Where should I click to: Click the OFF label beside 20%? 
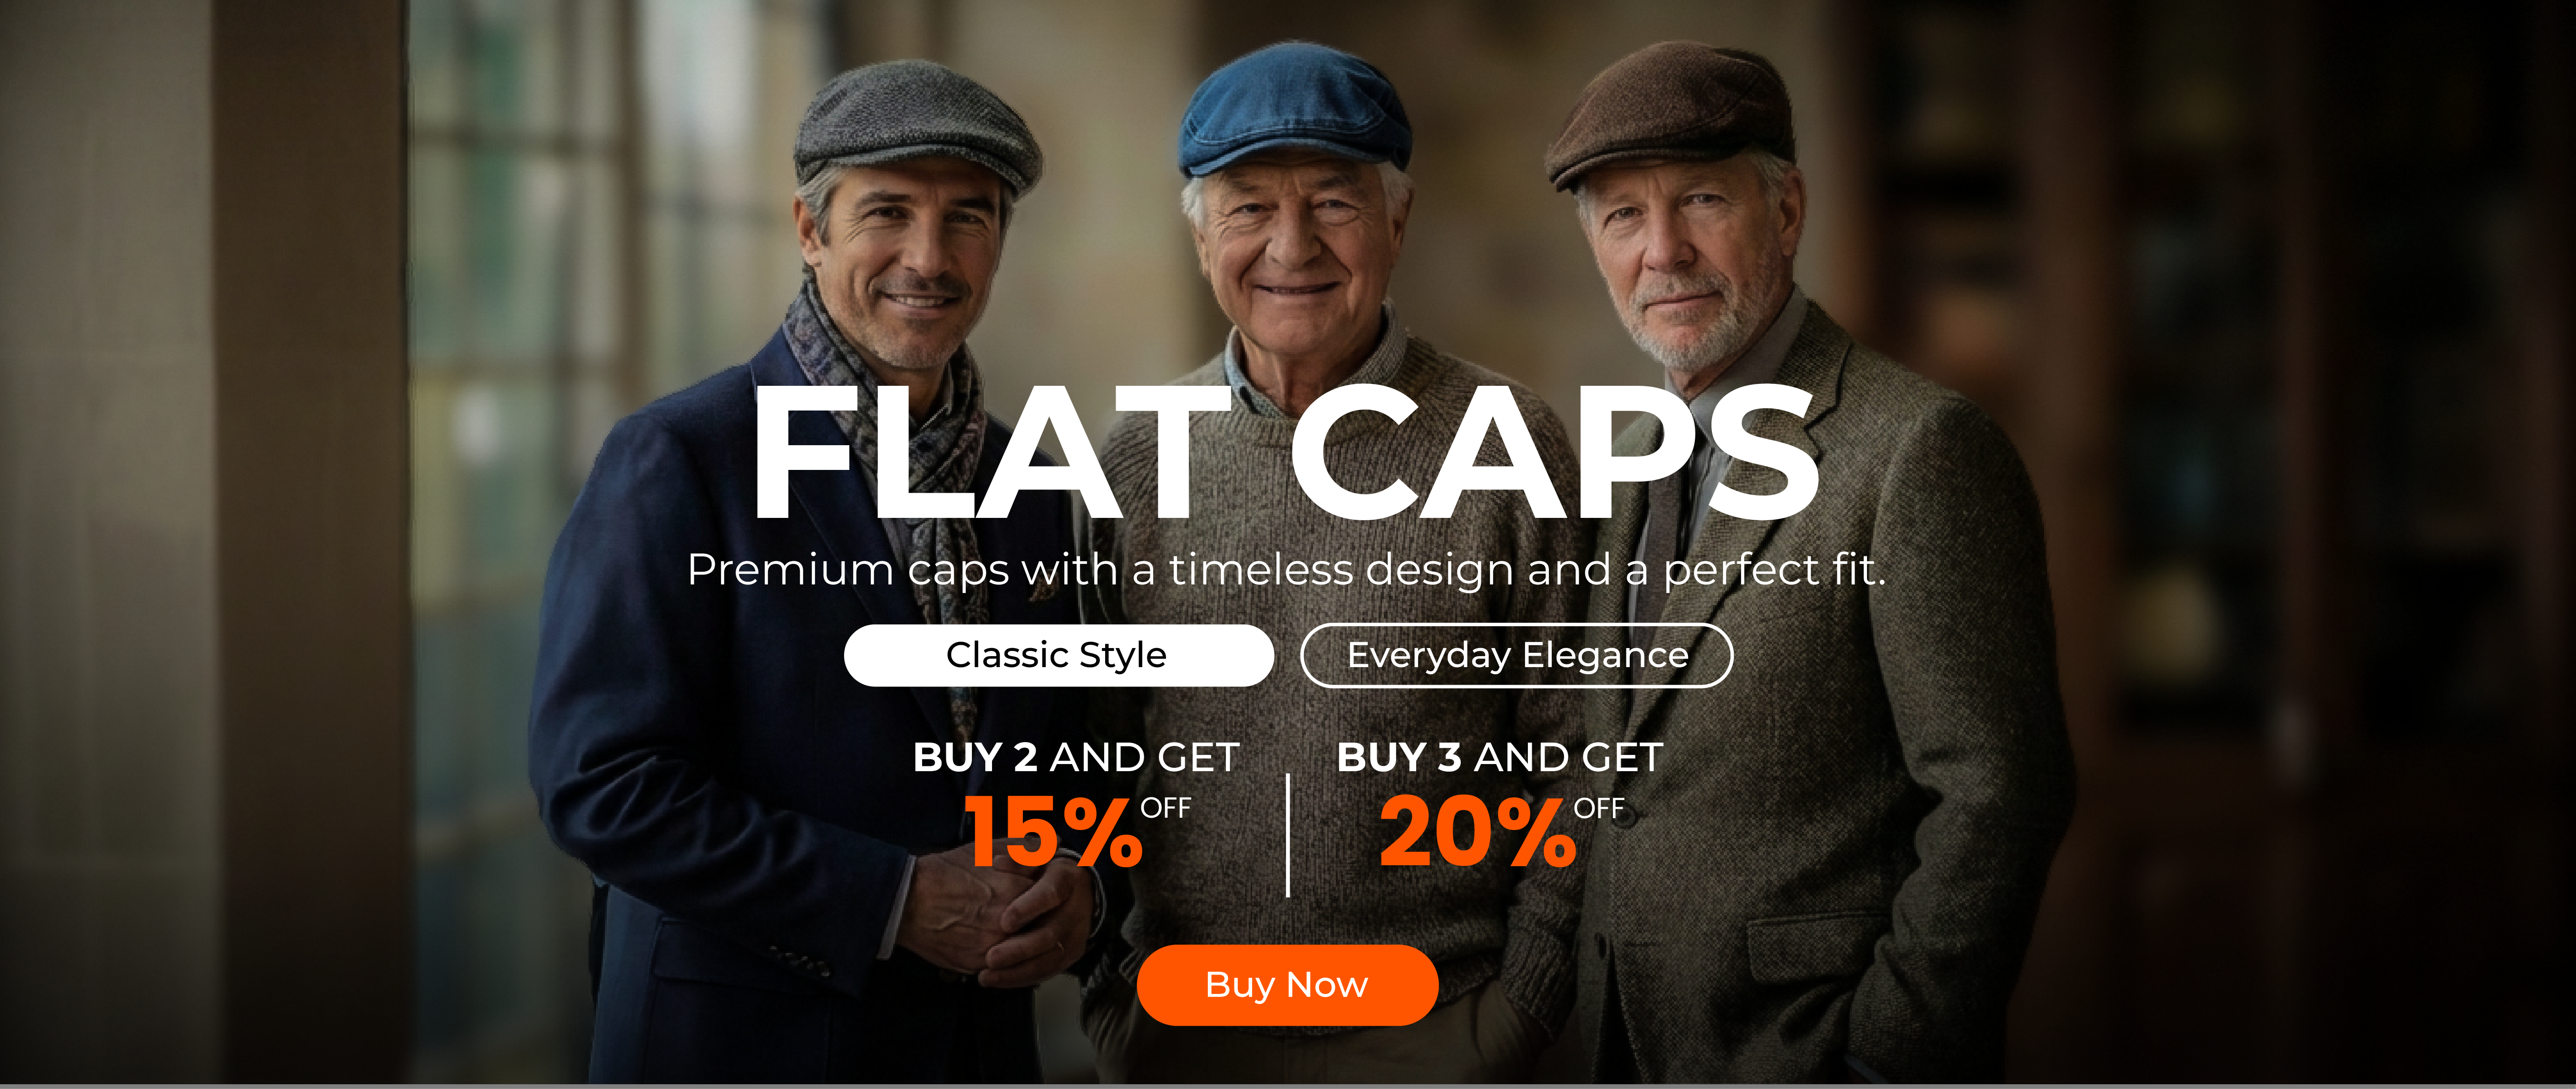(x=1599, y=808)
